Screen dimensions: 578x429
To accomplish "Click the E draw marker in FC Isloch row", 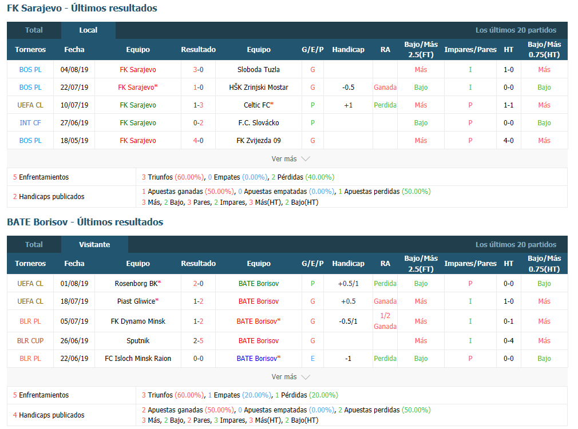I will [x=312, y=358].
